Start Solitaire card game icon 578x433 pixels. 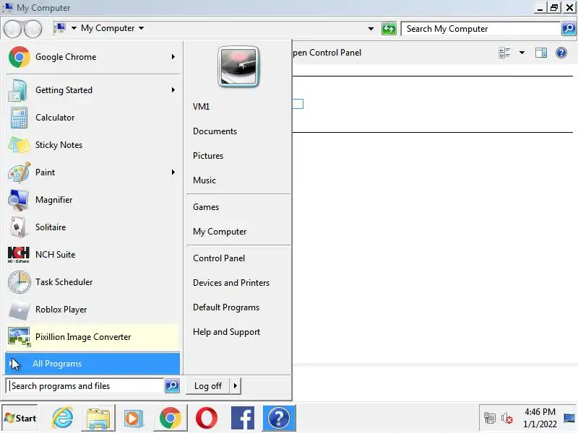tap(18, 227)
